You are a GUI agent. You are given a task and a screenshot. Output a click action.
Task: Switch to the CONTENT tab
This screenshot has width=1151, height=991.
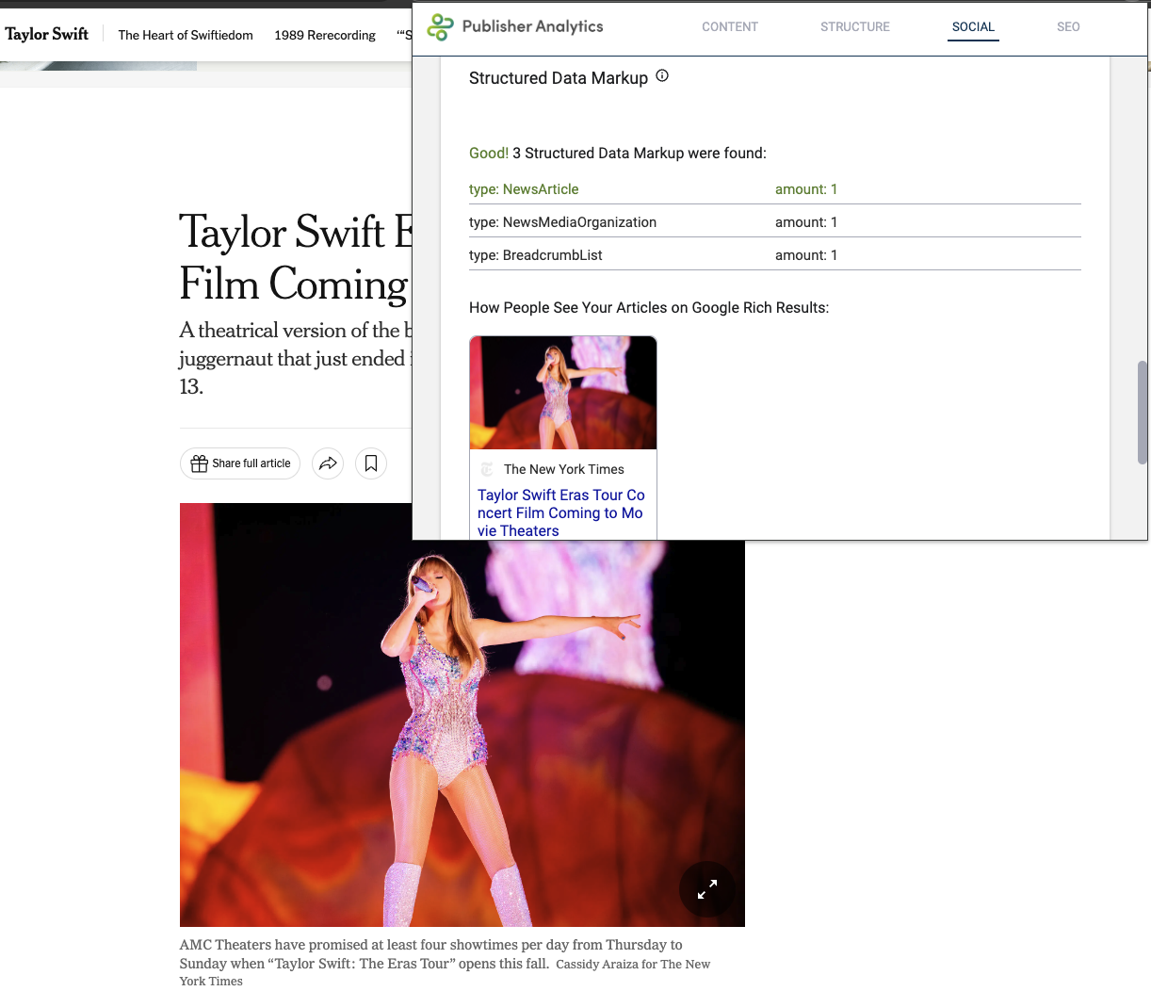[x=730, y=27]
